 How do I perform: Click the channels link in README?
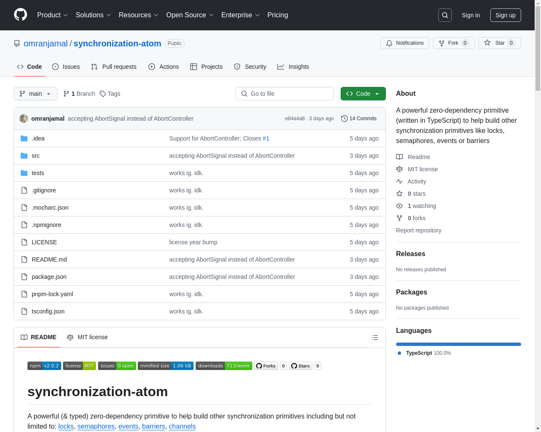click(182, 426)
